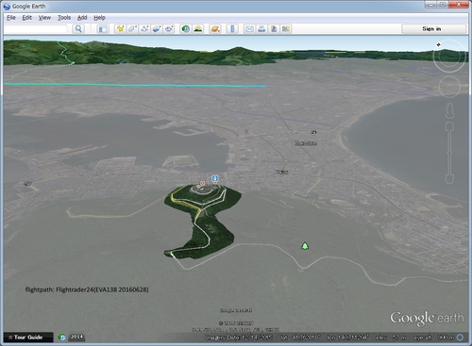Click the magnifier Search button

coord(78,29)
